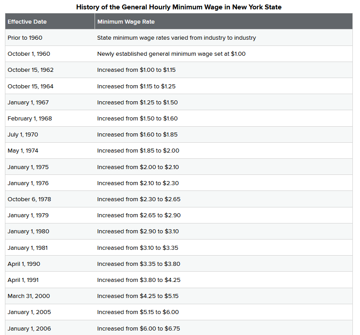Click the increase from $1.85 to $2.00
Viewport: 360px width, 335px height.
coord(138,151)
